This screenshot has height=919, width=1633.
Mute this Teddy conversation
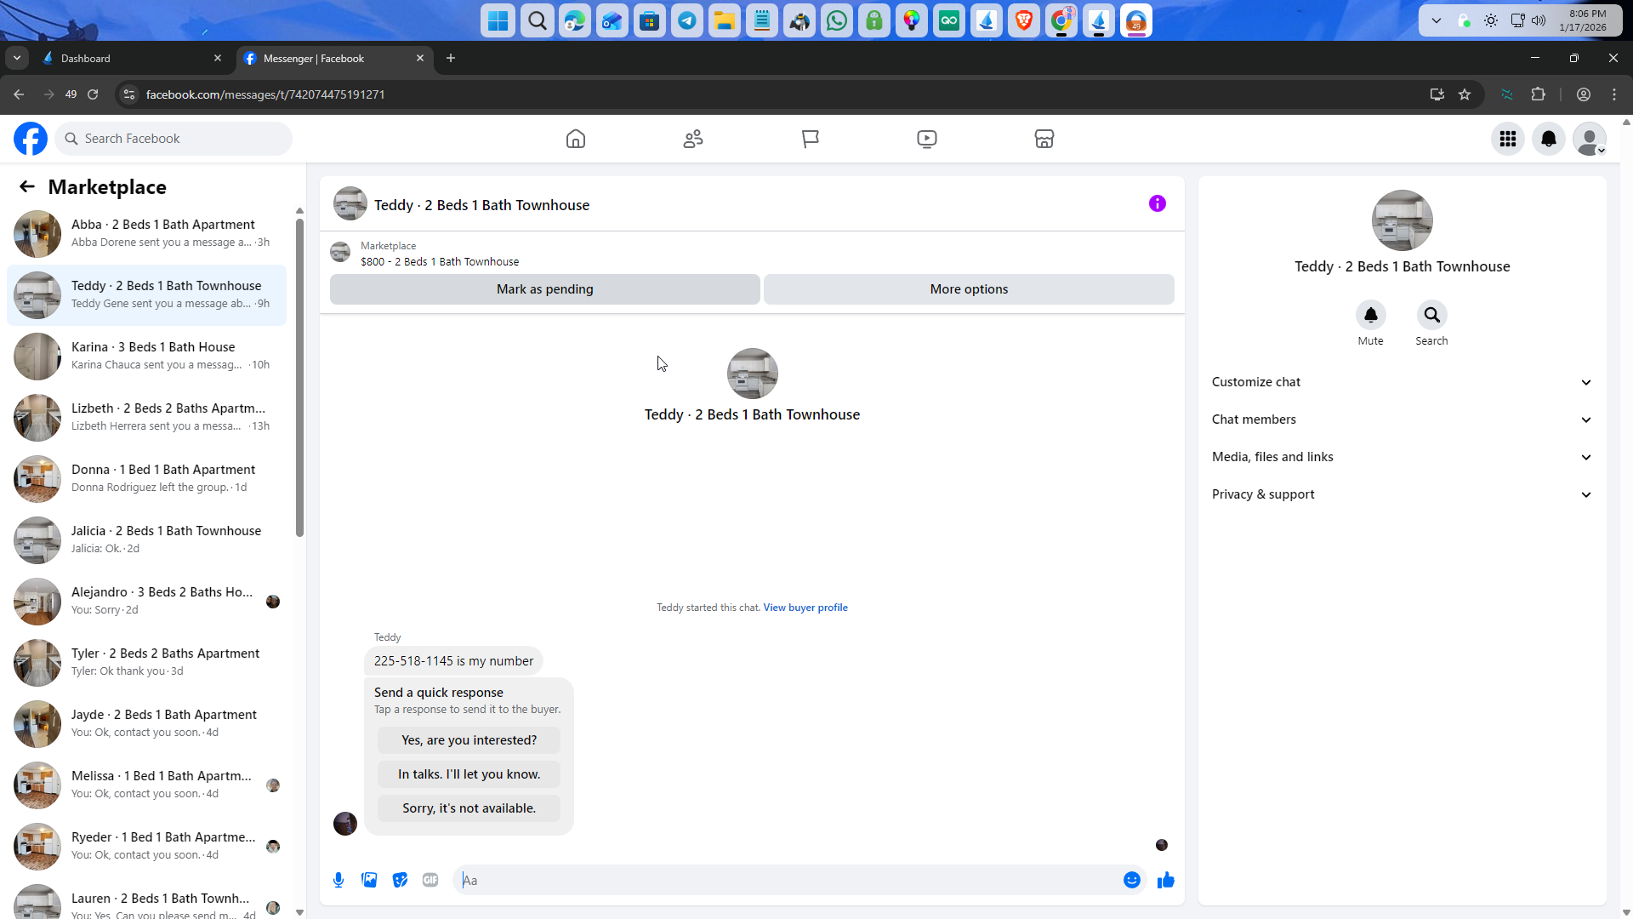tap(1370, 316)
